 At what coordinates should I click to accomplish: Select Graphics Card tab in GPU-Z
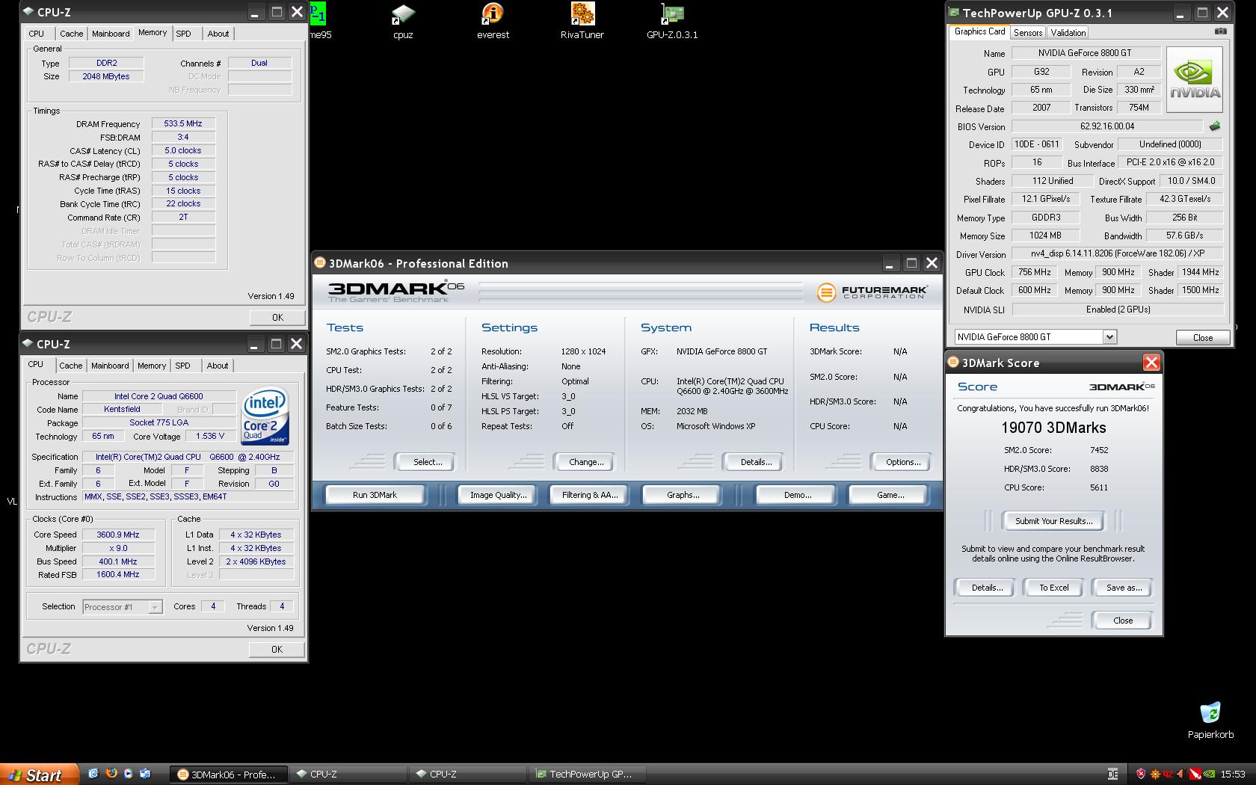point(979,31)
